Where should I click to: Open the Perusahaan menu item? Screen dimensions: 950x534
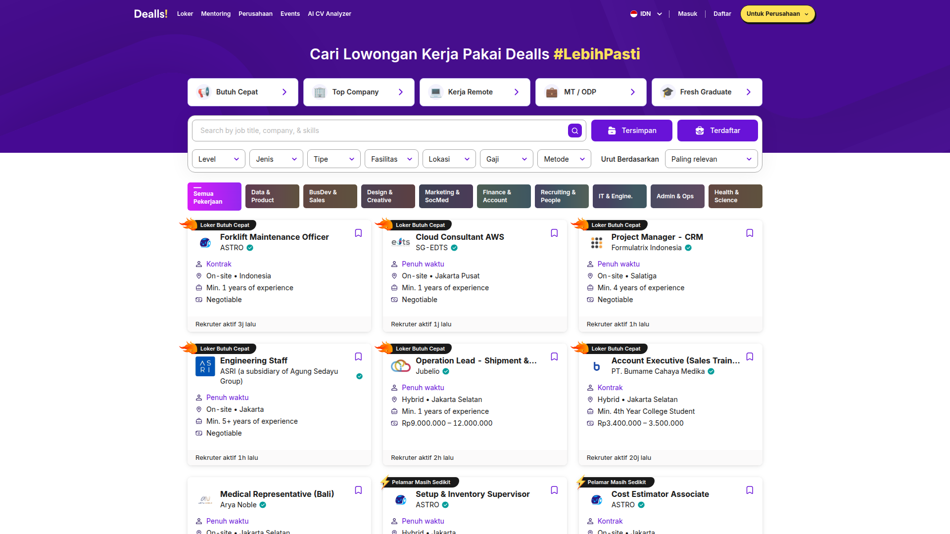click(255, 14)
